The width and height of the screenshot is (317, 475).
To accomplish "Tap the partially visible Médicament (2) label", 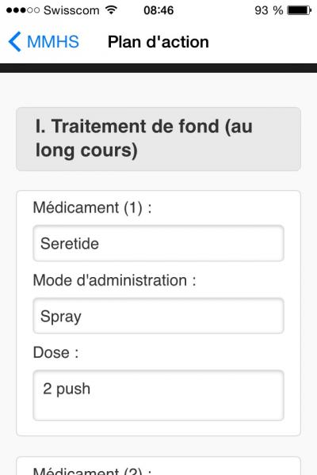I will pos(92,471).
